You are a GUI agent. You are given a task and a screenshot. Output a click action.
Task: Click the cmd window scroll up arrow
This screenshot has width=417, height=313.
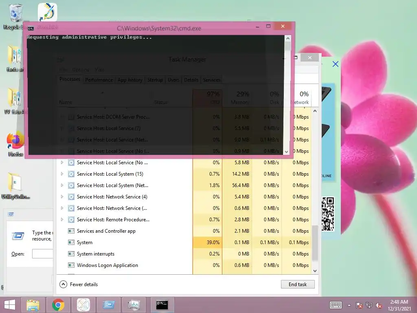coord(288,39)
